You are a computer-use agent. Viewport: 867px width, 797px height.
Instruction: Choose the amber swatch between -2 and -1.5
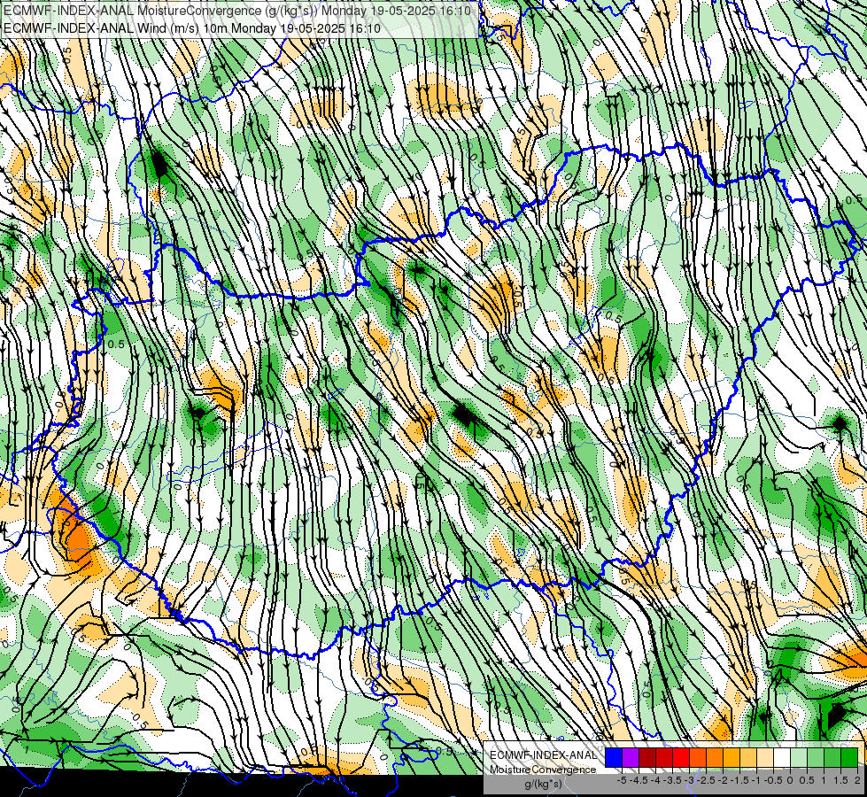click(x=732, y=758)
